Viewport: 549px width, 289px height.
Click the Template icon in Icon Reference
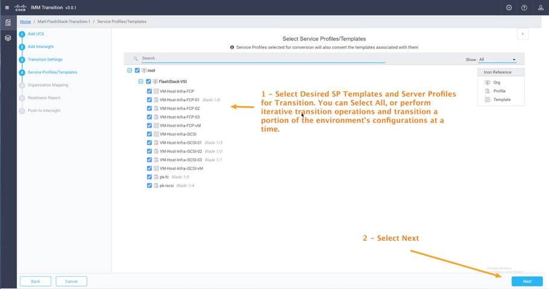488,100
